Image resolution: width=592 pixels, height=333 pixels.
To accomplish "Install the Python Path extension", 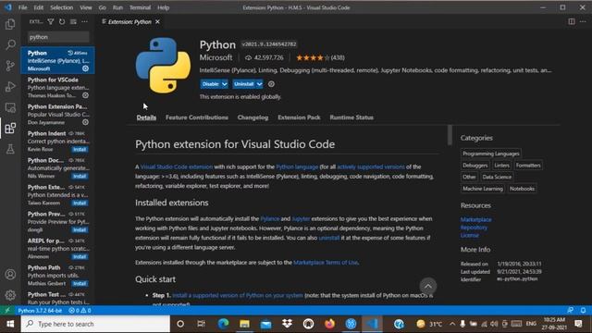I will 80,283.
